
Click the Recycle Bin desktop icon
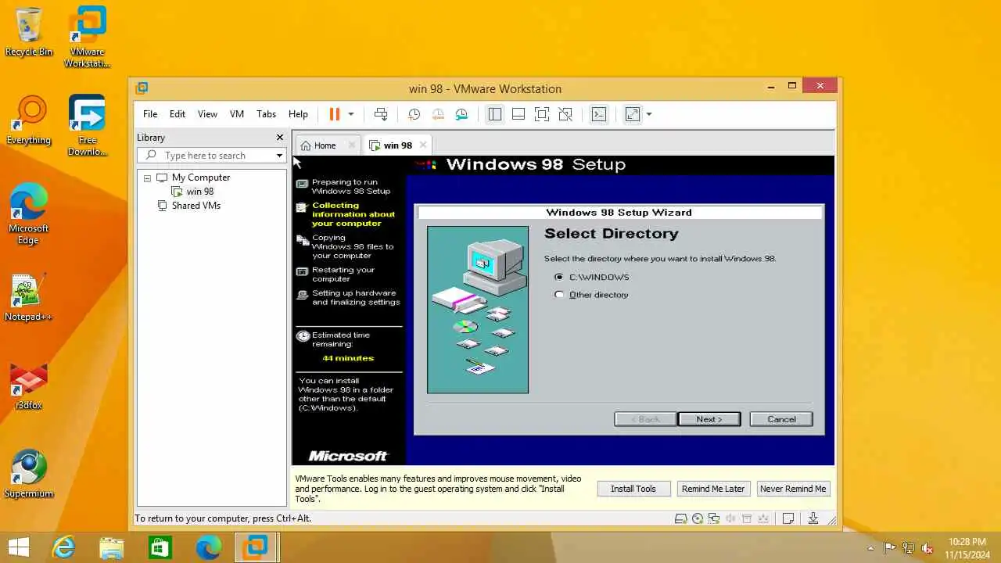point(29,33)
